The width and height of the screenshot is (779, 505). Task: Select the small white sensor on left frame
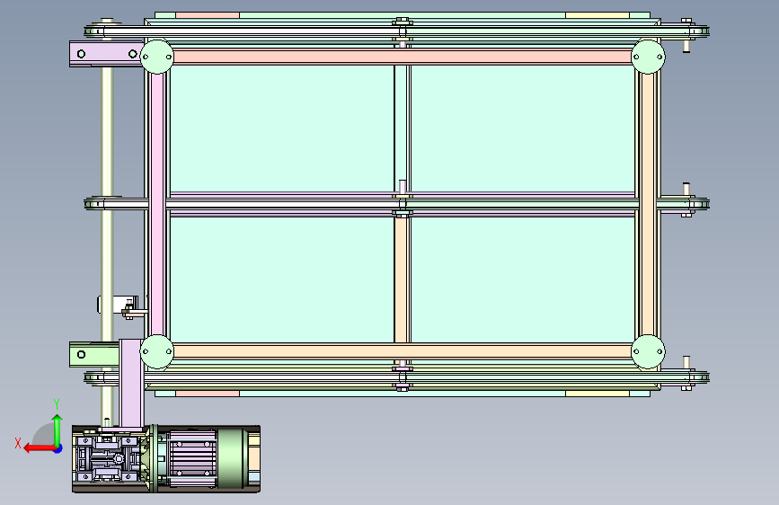[117, 305]
